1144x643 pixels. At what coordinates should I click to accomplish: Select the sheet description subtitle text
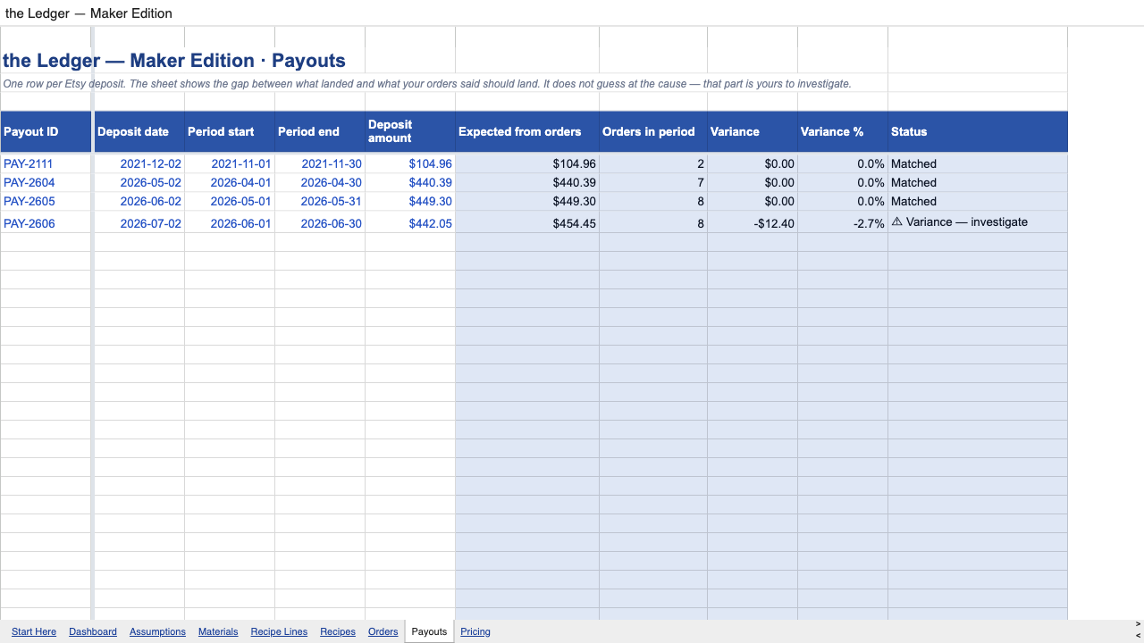(x=427, y=84)
